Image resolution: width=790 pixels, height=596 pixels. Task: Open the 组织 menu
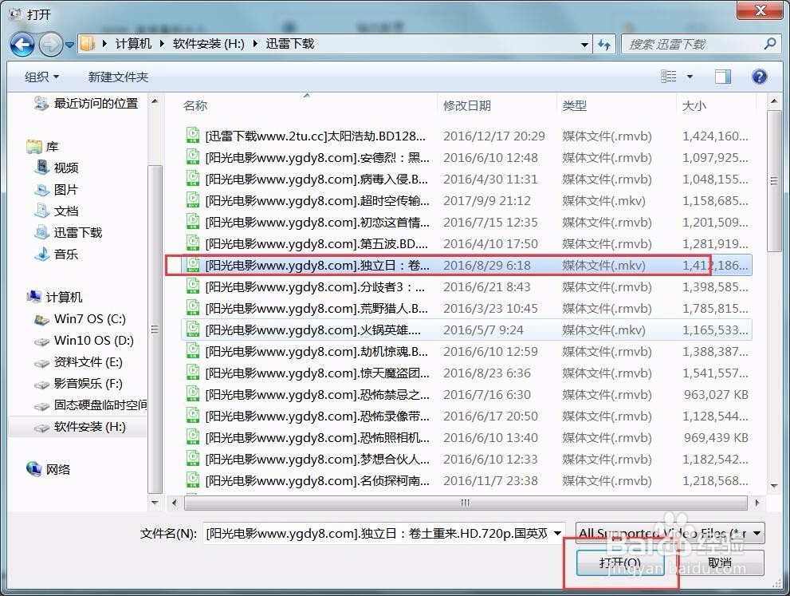click(x=41, y=77)
